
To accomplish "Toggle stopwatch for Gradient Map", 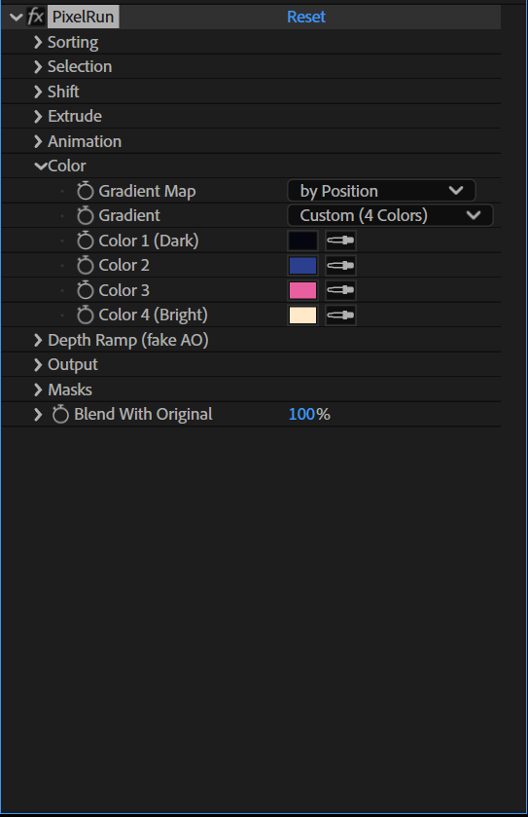I will click(86, 191).
